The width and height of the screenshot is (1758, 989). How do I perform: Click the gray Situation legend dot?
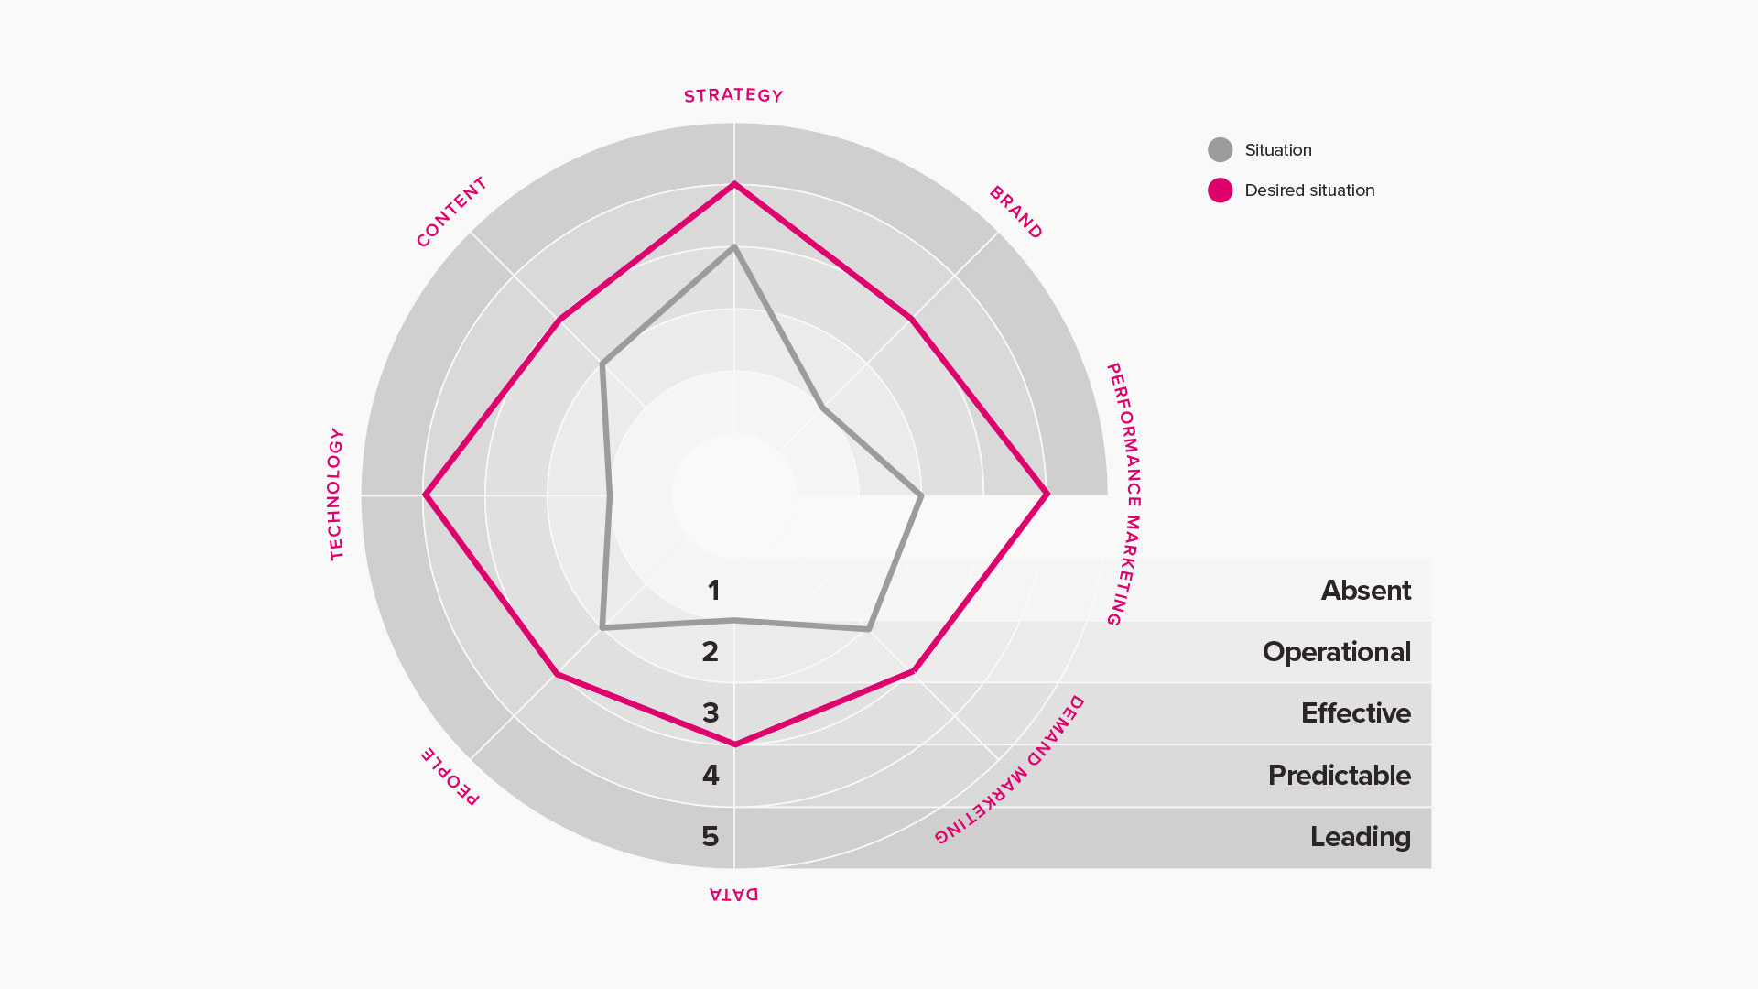(1220, 150)
